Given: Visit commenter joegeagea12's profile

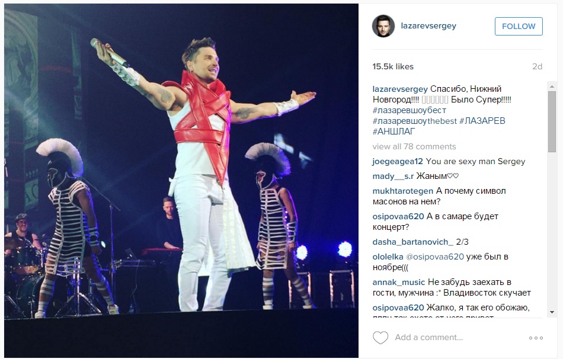Looking at the screenshot, I should pos(398,162).
